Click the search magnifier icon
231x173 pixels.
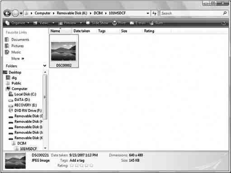225,13
